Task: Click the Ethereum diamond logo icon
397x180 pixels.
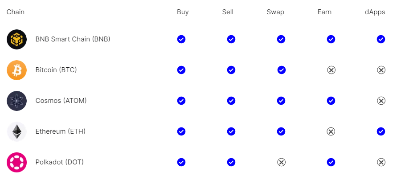Action: point(17,131)
